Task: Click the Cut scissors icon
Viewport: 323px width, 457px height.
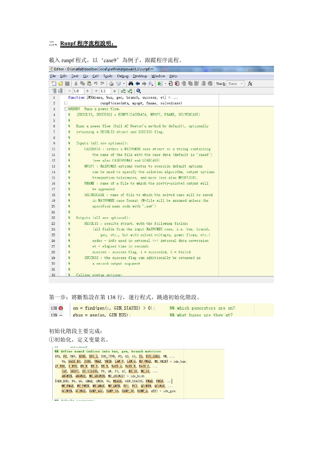Action: [x=76, y=84]
